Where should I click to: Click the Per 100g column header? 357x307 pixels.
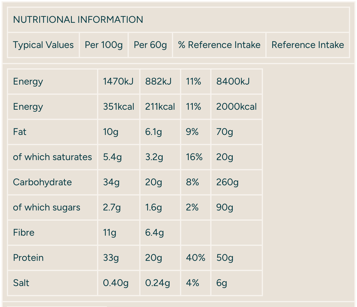(x=104, y=45)
